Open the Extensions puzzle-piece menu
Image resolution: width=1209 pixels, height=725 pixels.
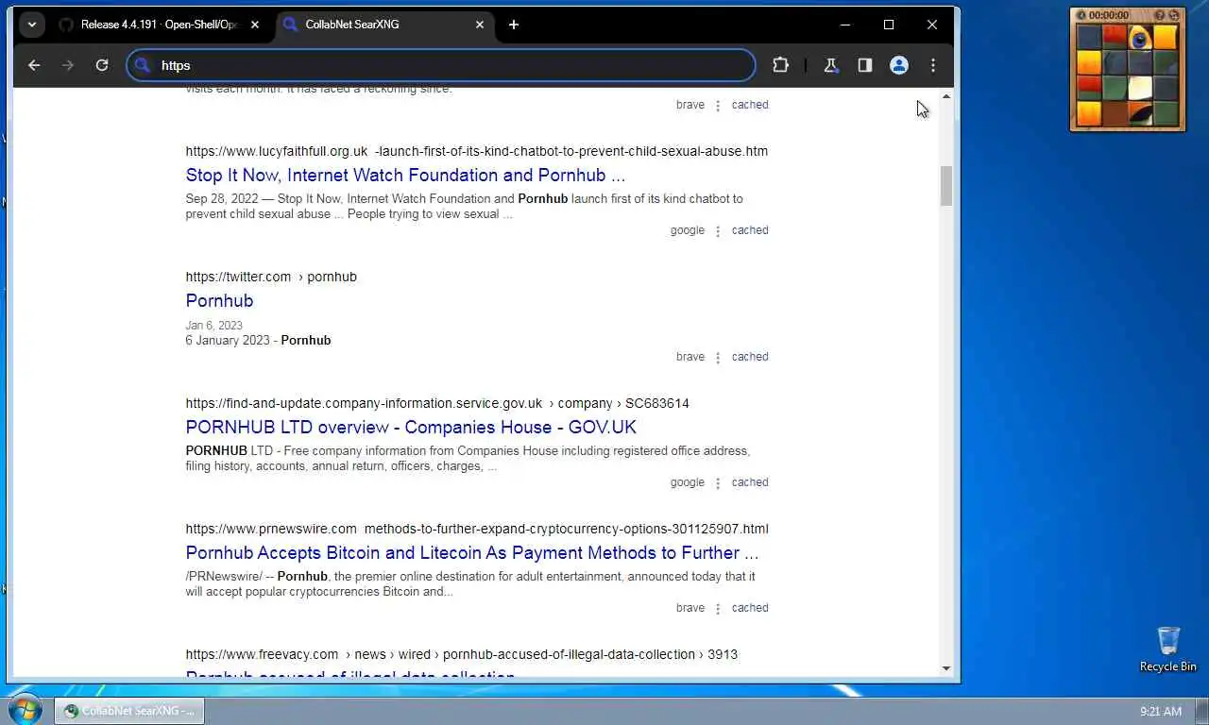(780, 65)
